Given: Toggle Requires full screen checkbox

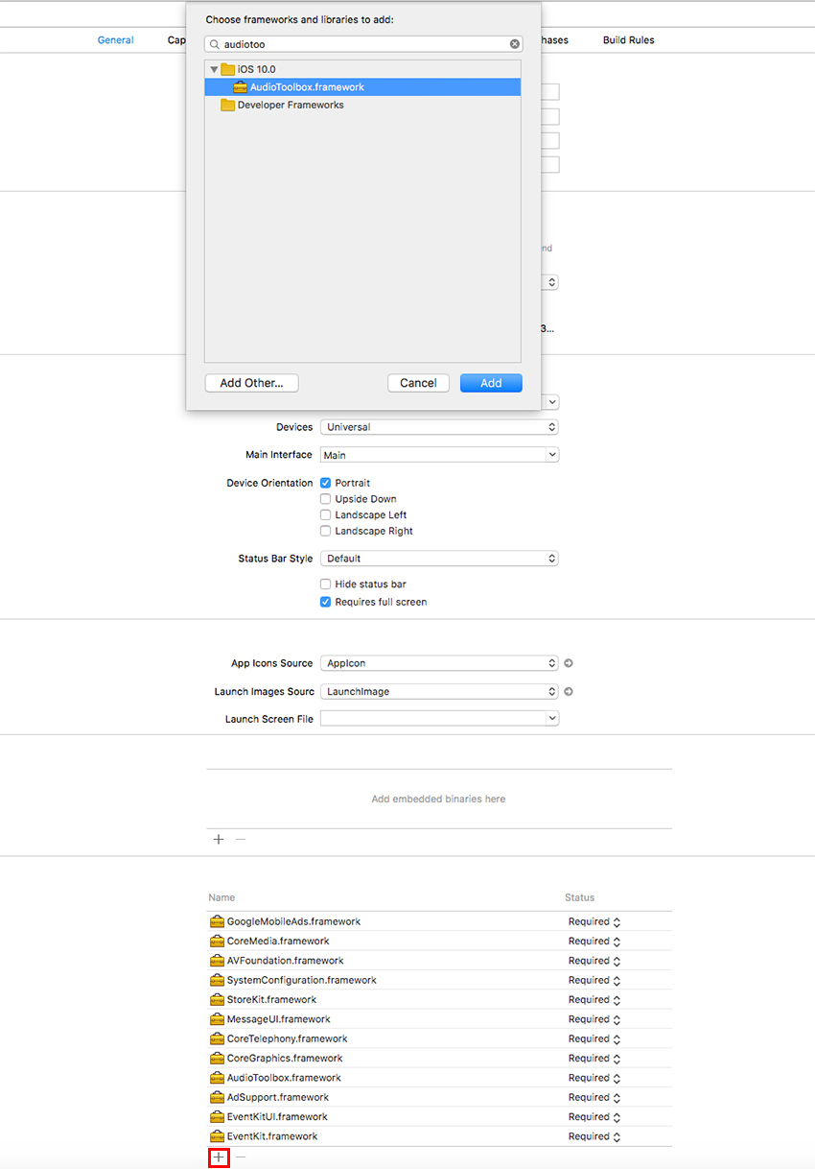Looking at the screenshot, I should pyautogui.click(x=326, y=603).
